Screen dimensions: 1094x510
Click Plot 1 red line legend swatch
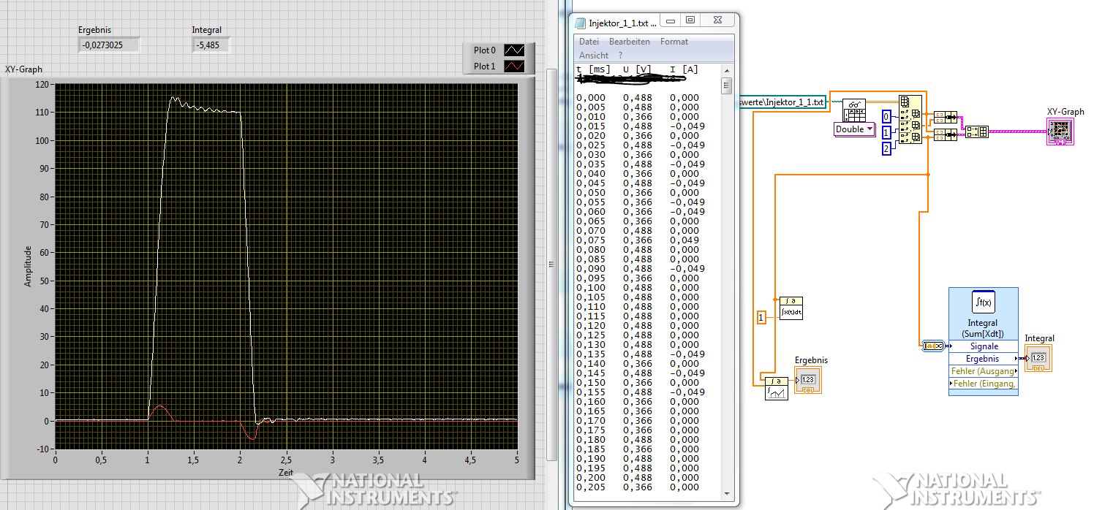515,66
